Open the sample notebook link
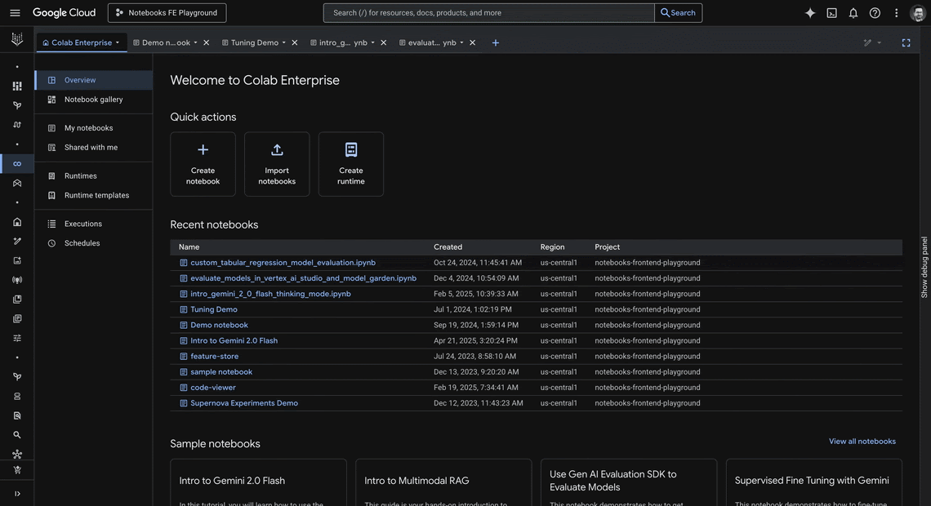The height and width of the screenshot is (506, 931). coord(221,372)
